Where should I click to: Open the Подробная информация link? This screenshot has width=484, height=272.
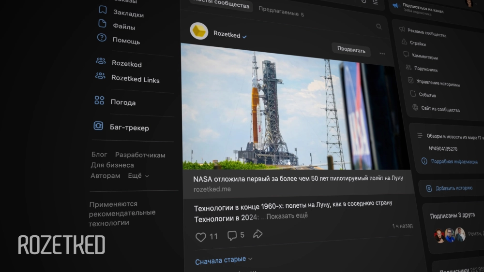tap(454, 161)
